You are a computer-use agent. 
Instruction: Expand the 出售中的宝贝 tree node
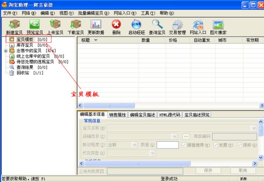5,51
